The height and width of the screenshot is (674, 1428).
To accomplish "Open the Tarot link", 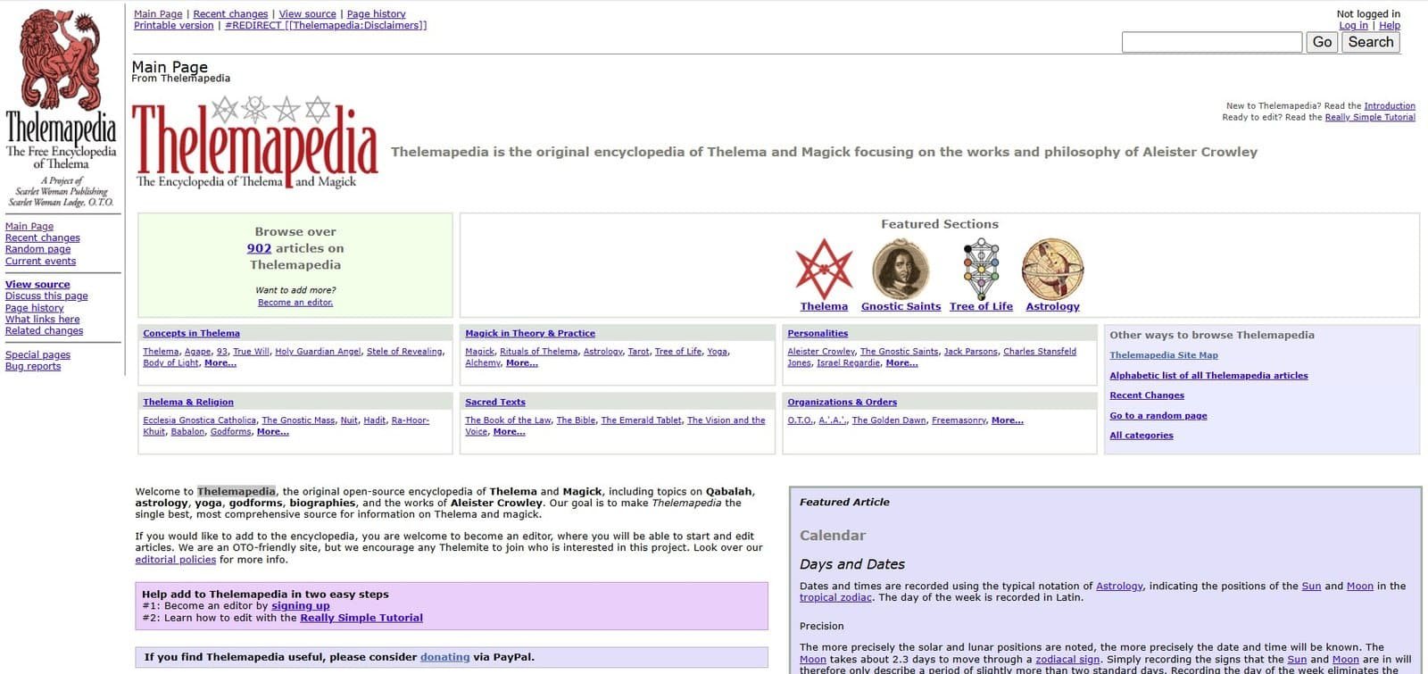I will coord(638,352).
